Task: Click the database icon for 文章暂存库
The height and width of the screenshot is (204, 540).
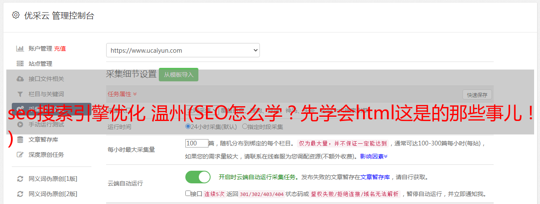Action: click(x=20, y=140)
